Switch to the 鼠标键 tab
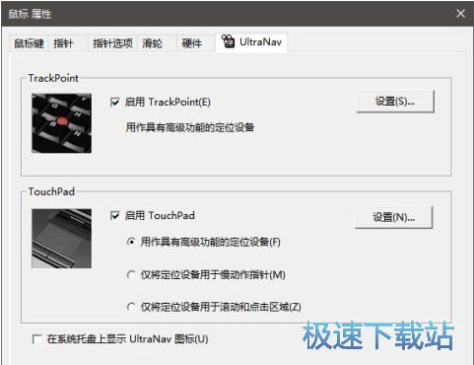The image size is (474, 365). pyautogui.click(x=29, y=43)
